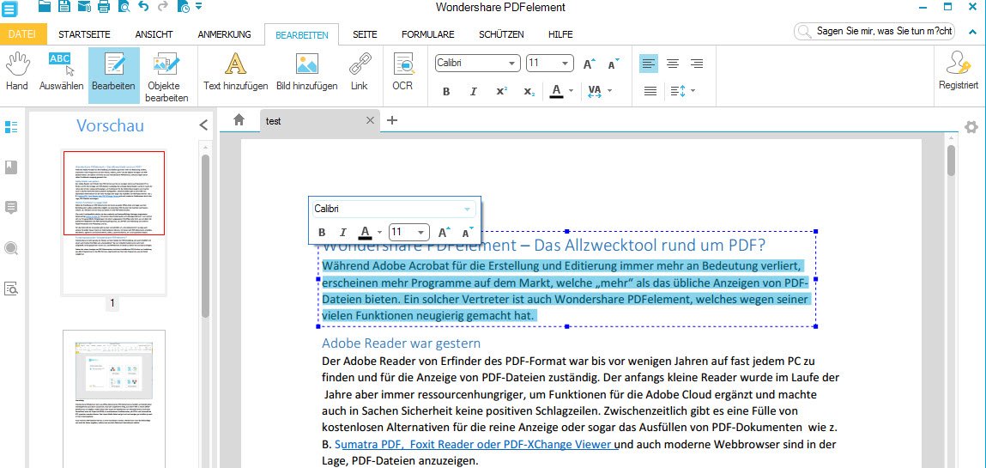Switch to ANSICHT tab
The height and width of the screenshot is (468, 986).
[154, 34]
